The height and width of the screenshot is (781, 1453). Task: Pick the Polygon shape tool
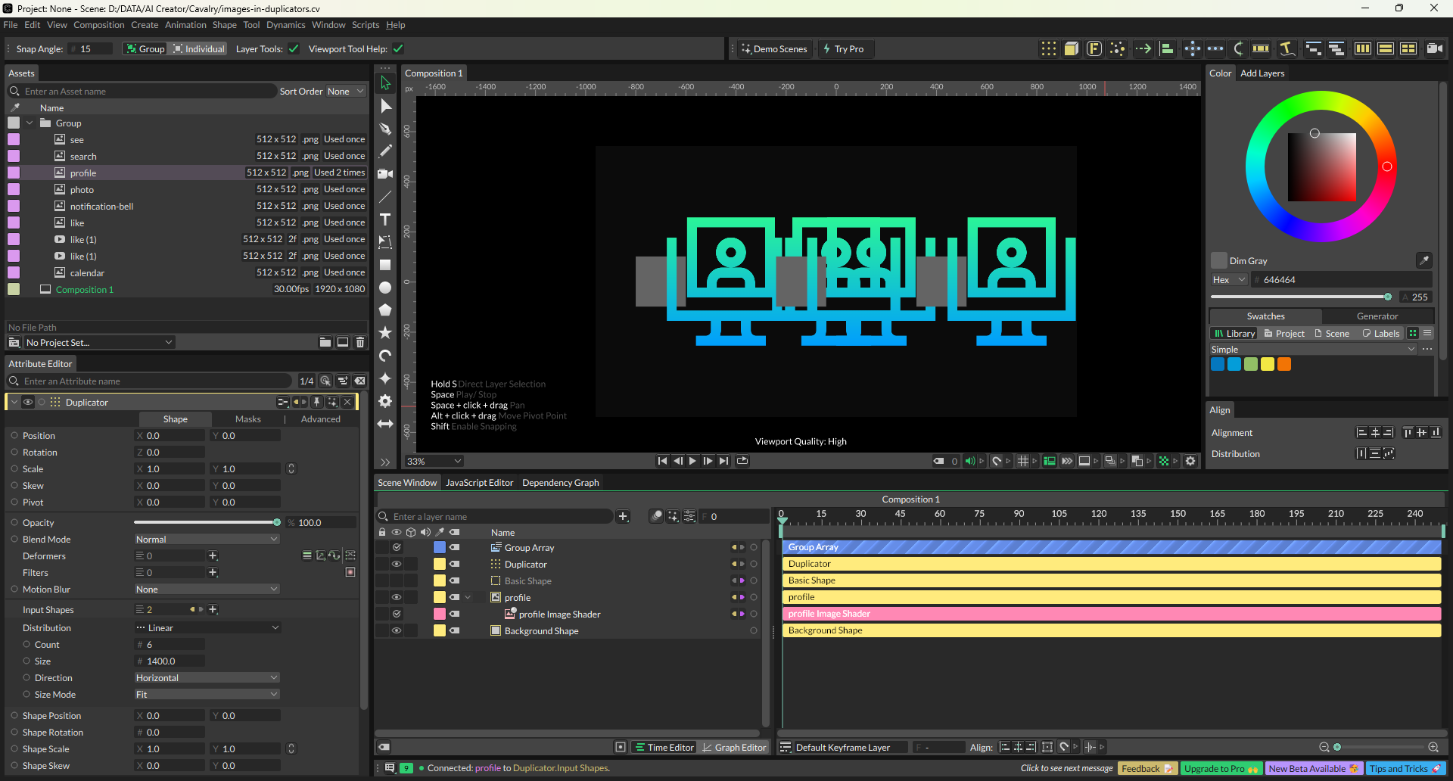point(385,310)
